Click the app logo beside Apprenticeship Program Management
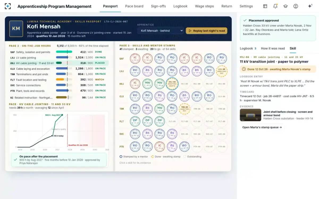The image size is (319, 199). pos(8,6)
